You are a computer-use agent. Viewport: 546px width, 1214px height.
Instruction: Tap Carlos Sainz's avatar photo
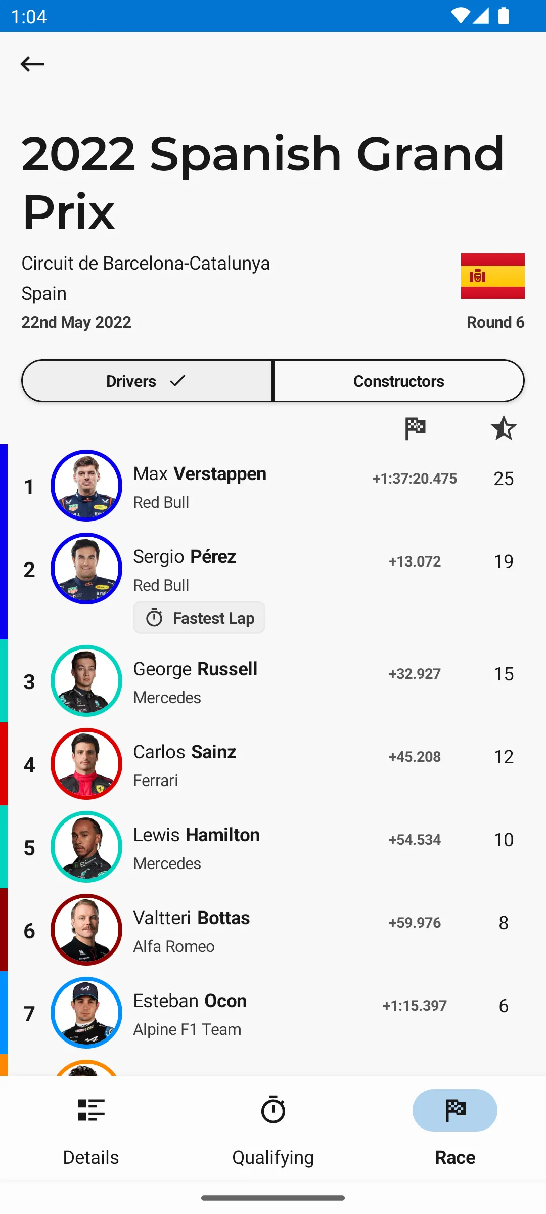coord(86,764)
